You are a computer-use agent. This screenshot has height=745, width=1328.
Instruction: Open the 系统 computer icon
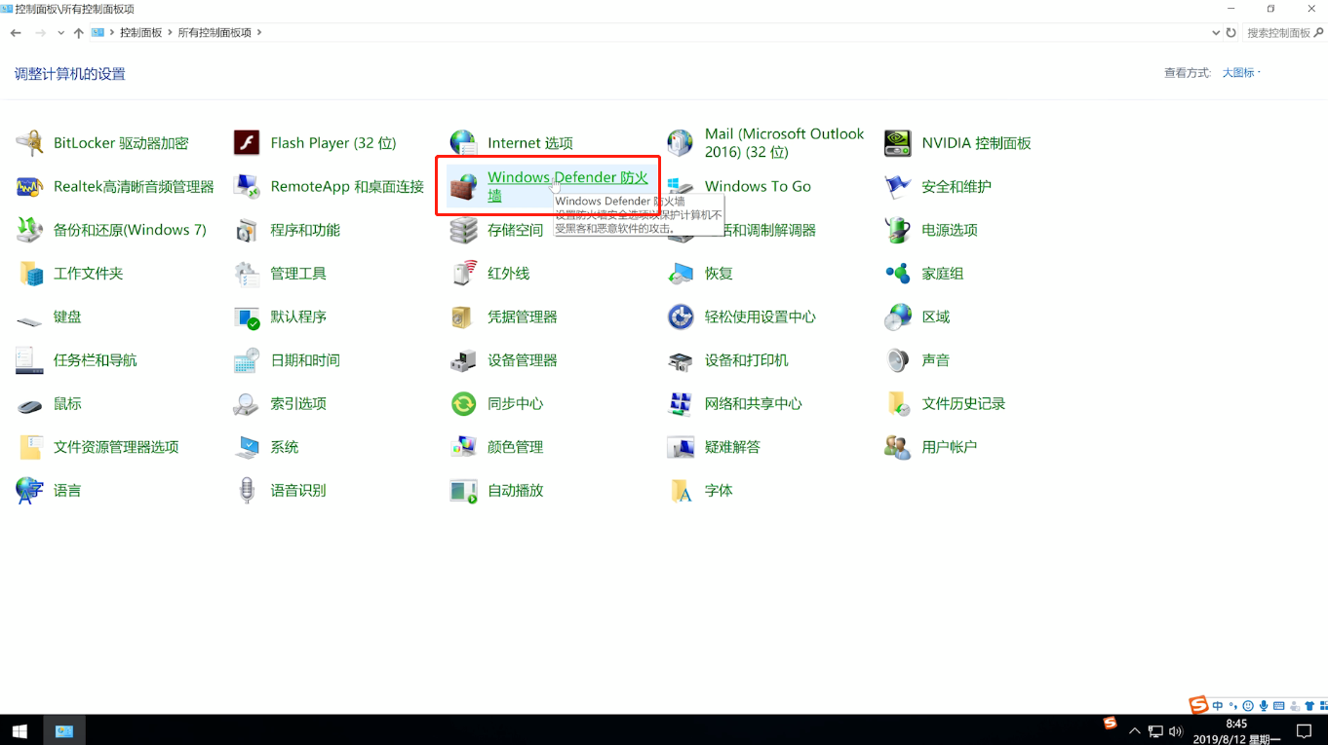[x=247, y=448]
